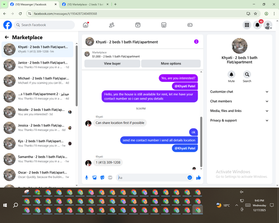The image size is (279, 223).
Task: Open the tab search dropdown arrow
Action: (x=4, y=4)
